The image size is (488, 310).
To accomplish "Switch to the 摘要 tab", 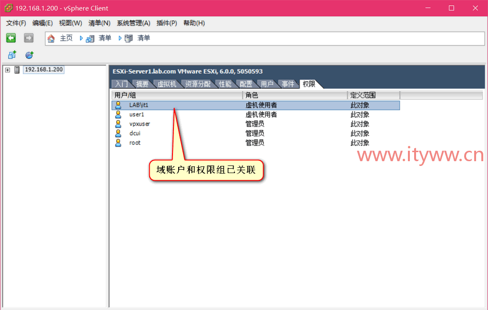I will click(x=142, y=84).
